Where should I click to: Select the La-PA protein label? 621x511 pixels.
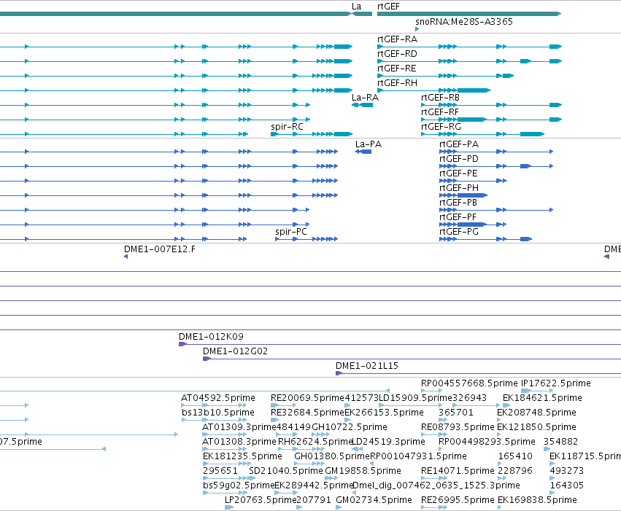pos(369,144)
